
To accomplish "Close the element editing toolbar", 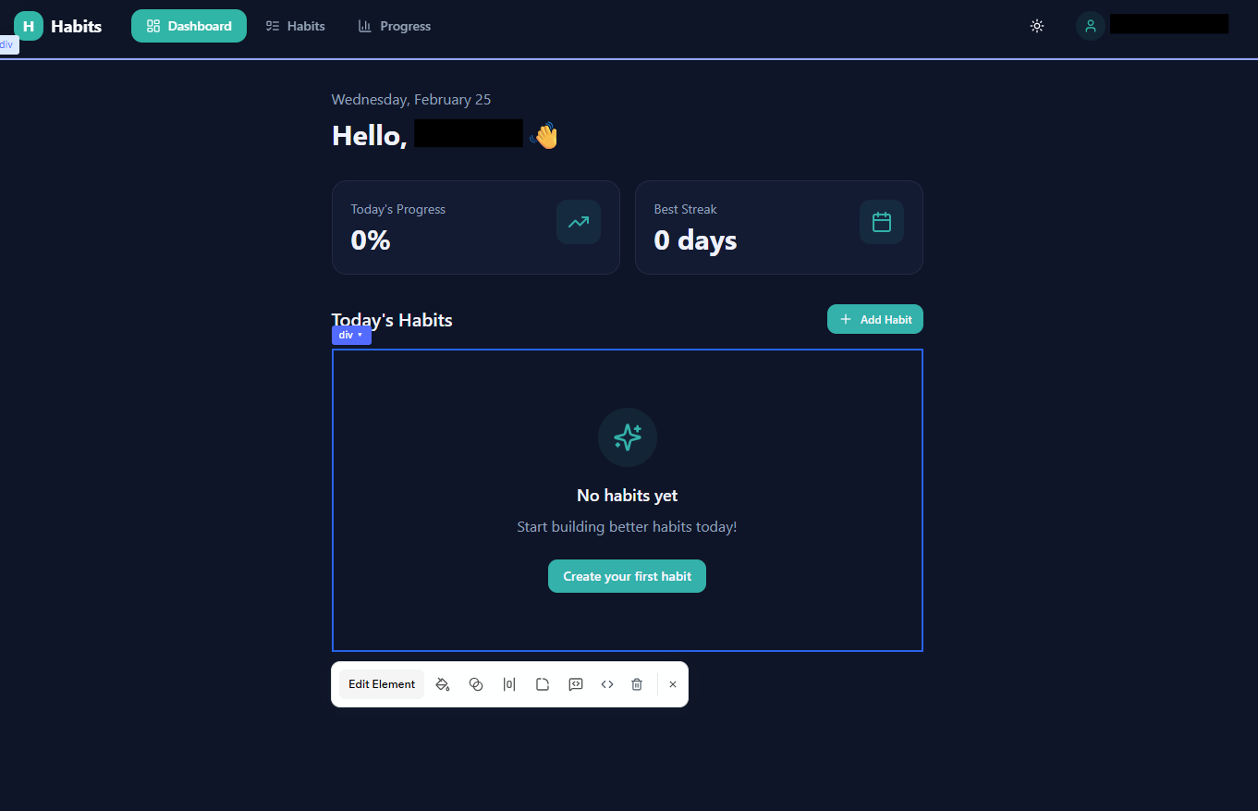I will [673, 684].
